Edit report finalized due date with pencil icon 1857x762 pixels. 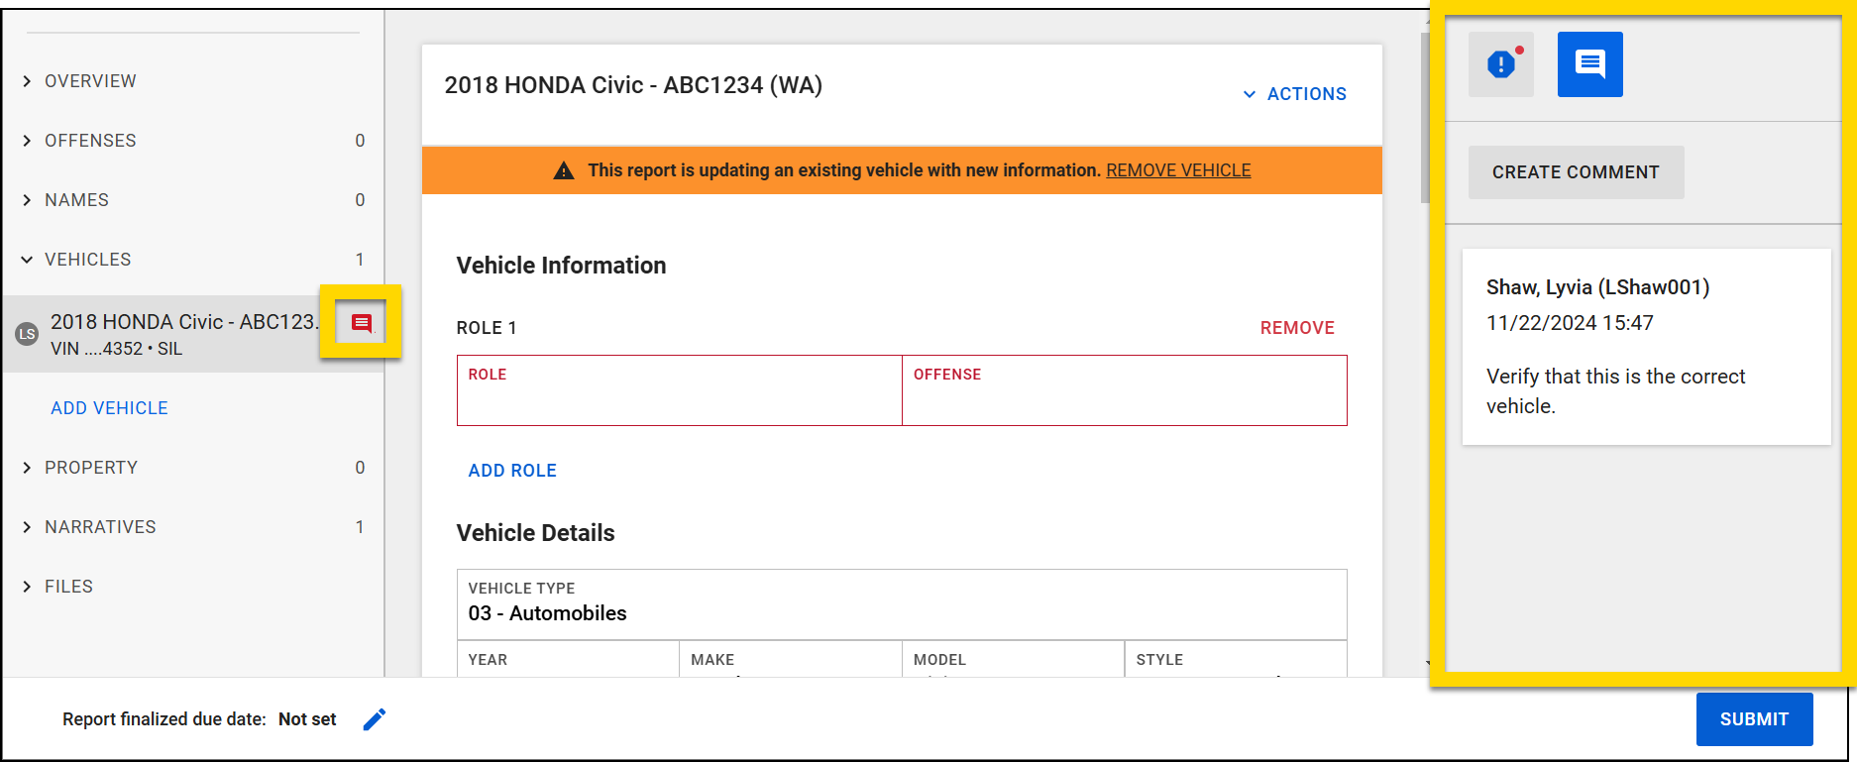point(375,719)
